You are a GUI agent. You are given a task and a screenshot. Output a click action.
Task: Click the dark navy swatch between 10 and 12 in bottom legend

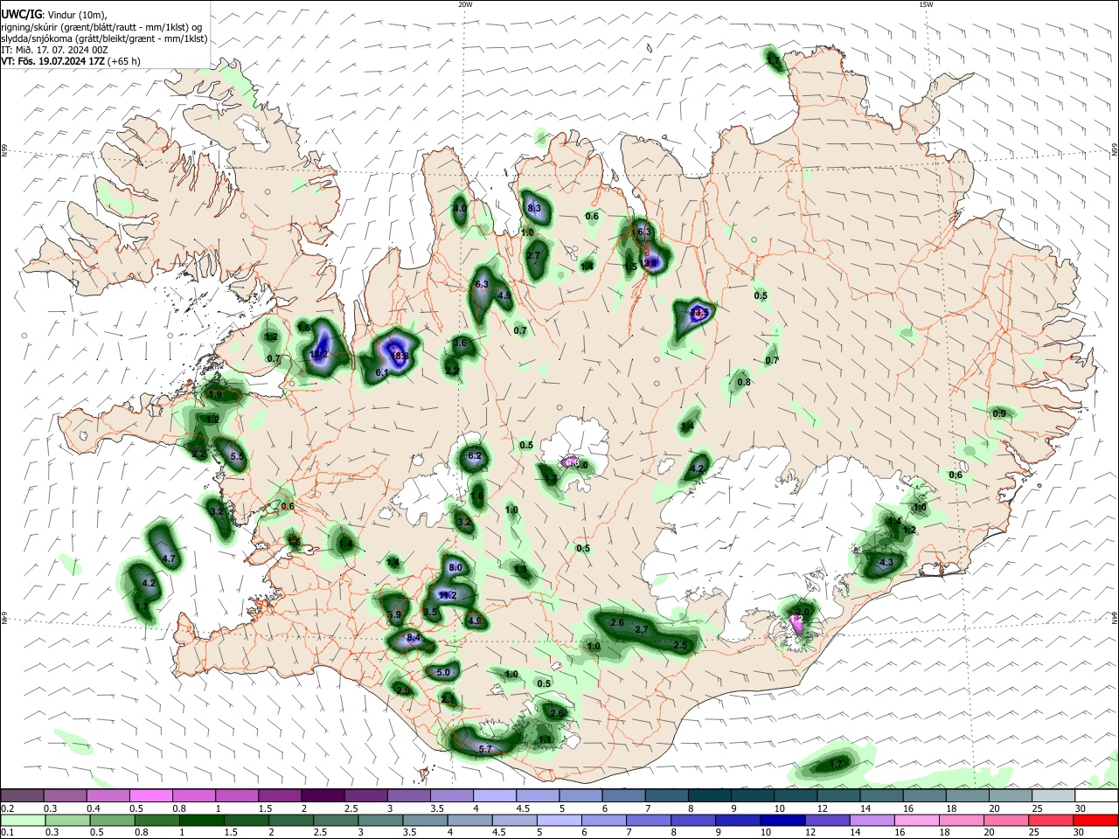pos(781,820)
